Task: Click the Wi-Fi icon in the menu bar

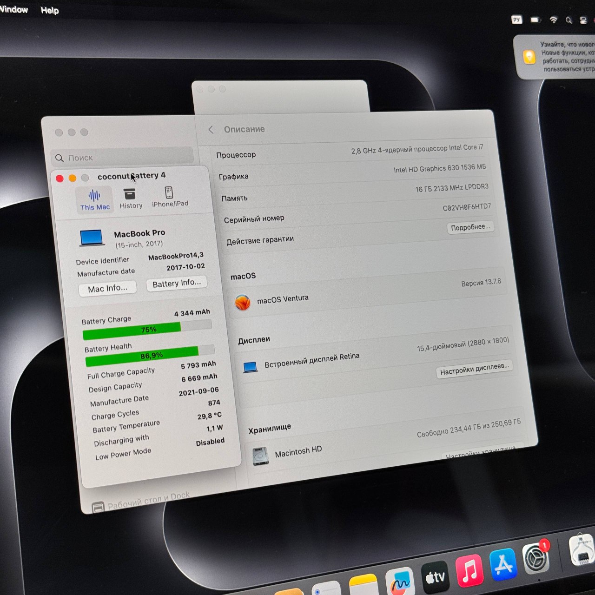Action: coord(553,20)
